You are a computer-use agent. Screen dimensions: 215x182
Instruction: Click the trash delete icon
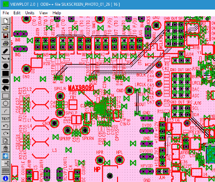tap(6, 149)
